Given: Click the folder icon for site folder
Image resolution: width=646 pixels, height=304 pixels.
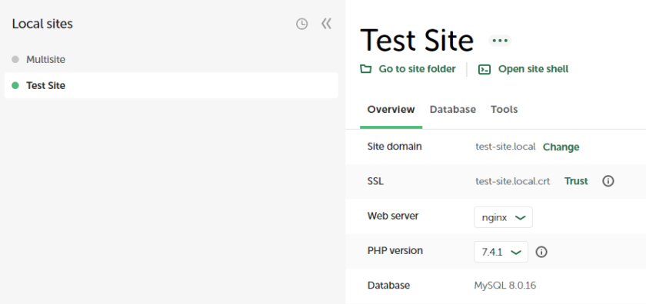Looking at the screenshot, I should 365,68.
